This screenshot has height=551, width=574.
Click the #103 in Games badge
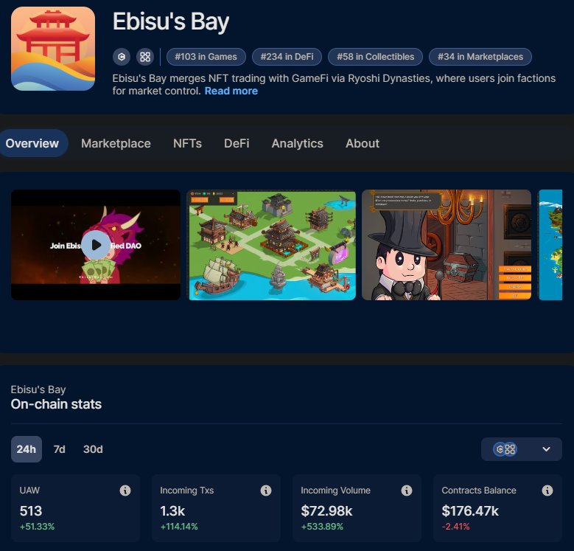[x=206, y=57]
